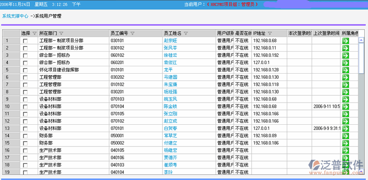
Task: Open employee 崔顺考 name link
Action: click(x=170, y=165)
